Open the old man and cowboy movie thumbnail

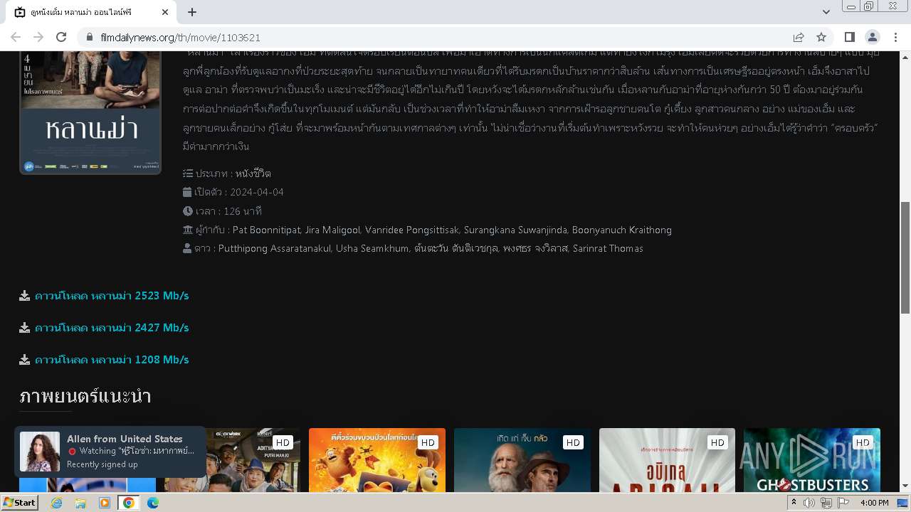pyautogui.click(x=522, y=460)
